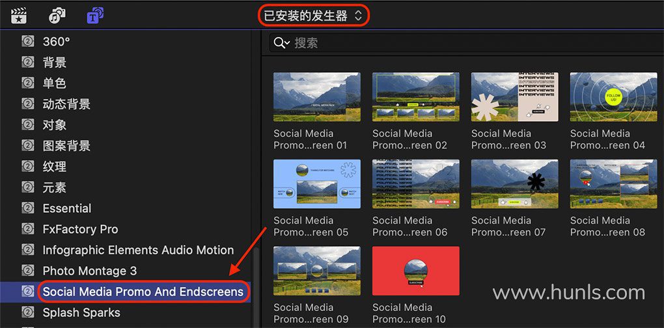Select Social Media Promo...reen 02 thumbnail
Viewport: 664px width, 328px height.
[x=416, y=97]
